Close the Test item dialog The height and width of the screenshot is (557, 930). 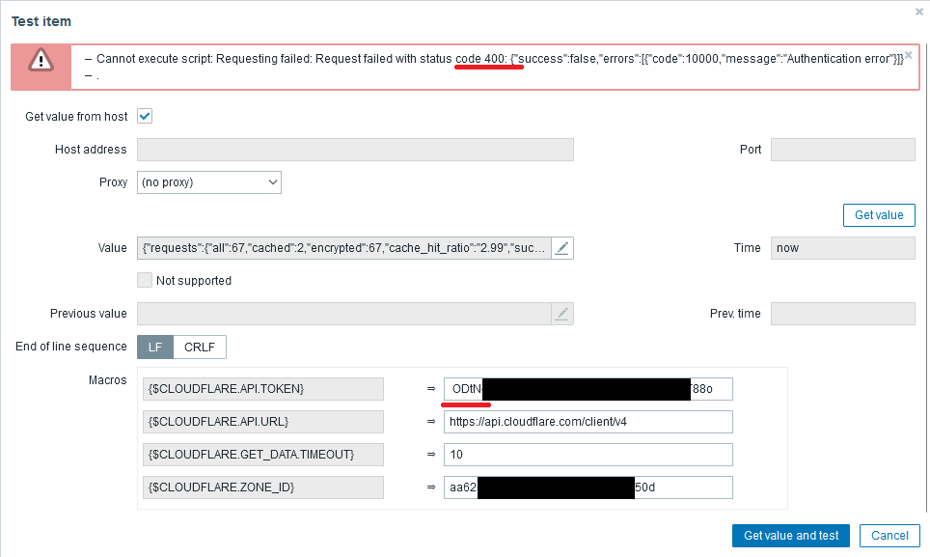tap(918, 12)
